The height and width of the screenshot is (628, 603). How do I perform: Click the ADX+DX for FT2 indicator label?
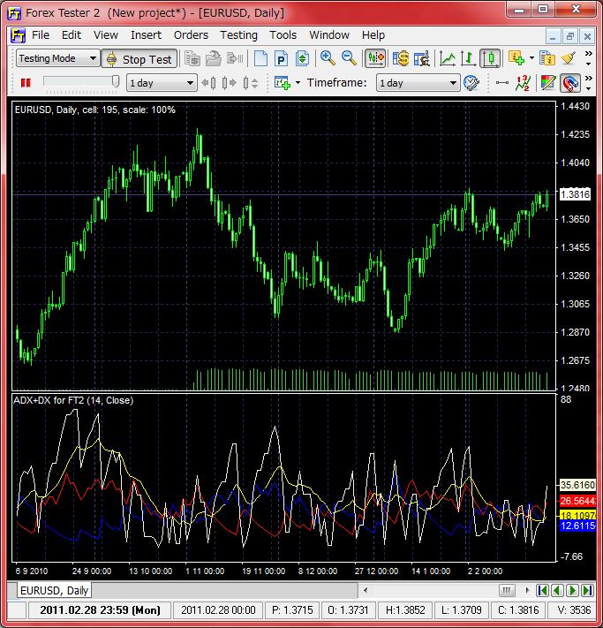73,400
